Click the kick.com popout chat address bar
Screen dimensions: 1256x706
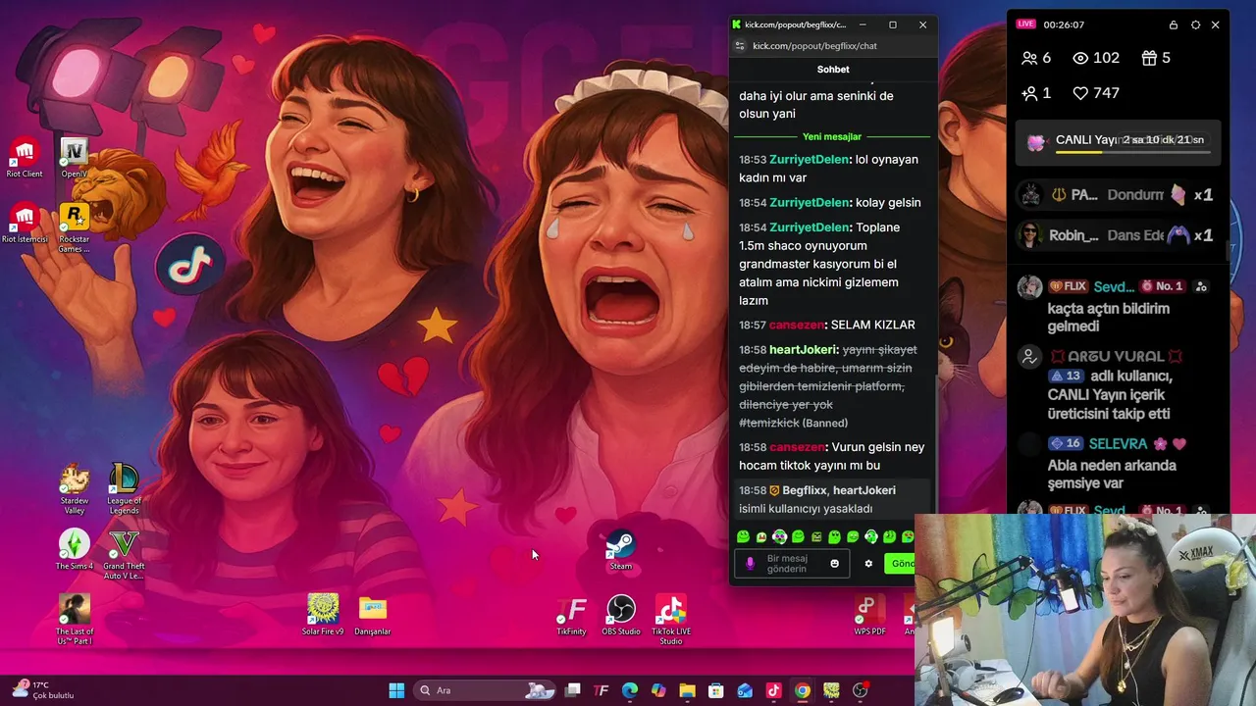[814, 46]
